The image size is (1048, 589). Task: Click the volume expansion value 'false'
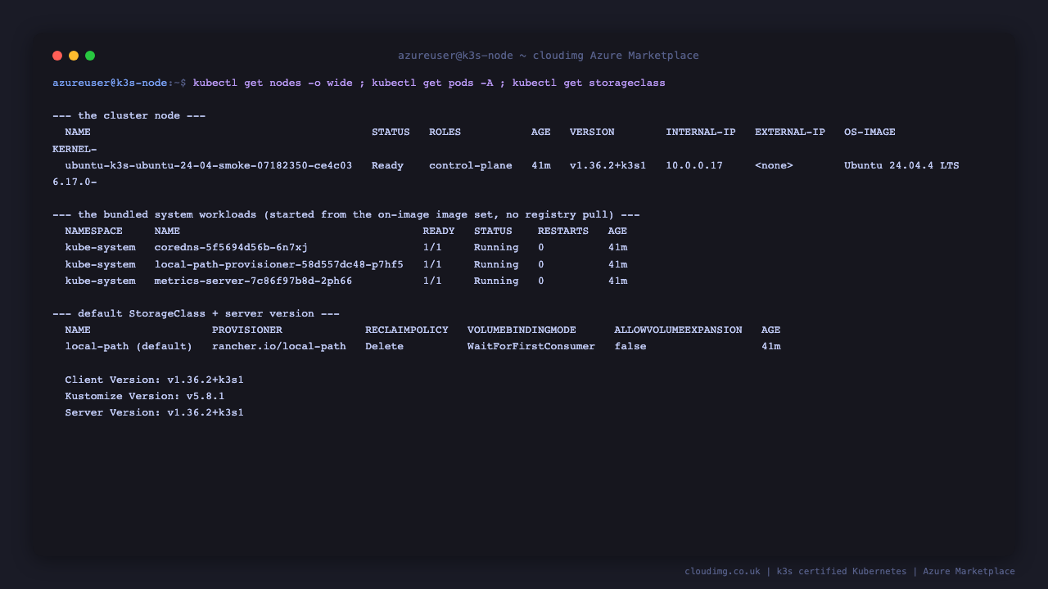coord(630,347)
